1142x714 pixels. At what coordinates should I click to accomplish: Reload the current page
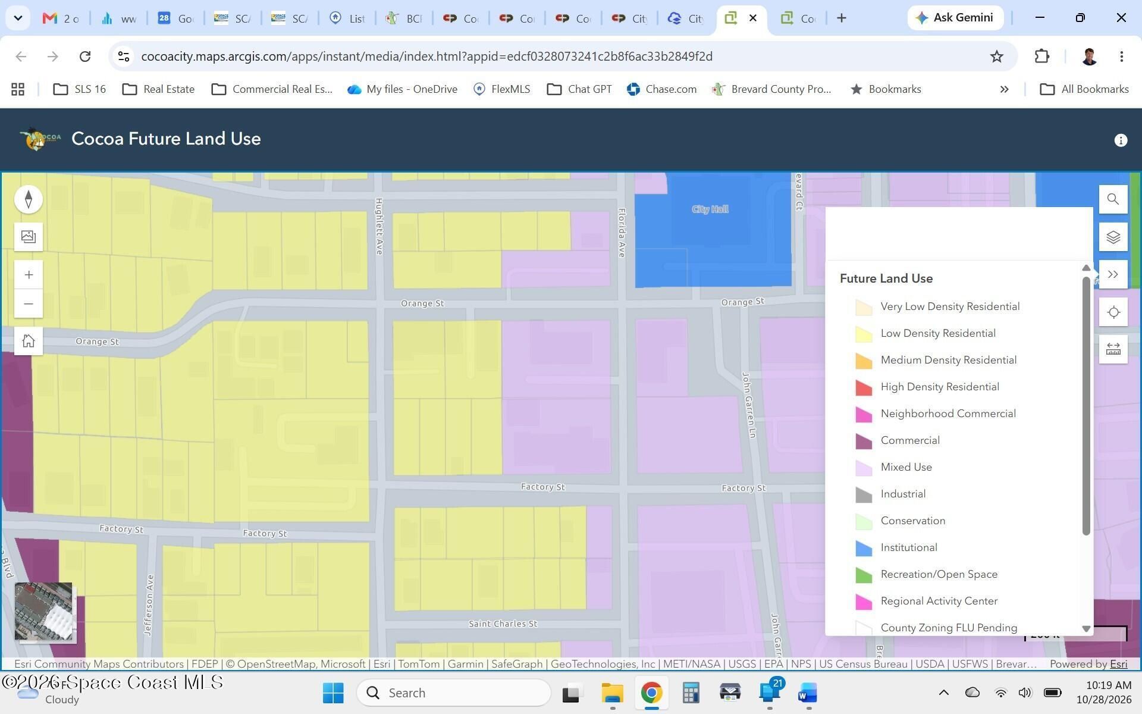(85, 57)
